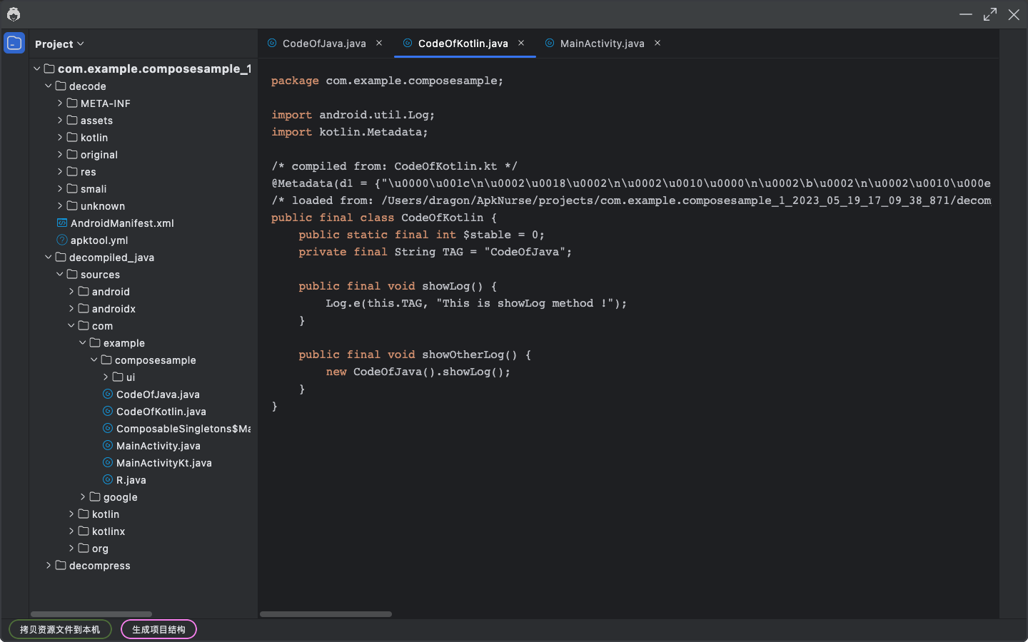1028x642 pixels.
Task: Click the R.java class icon
Action: coord(108,479)
